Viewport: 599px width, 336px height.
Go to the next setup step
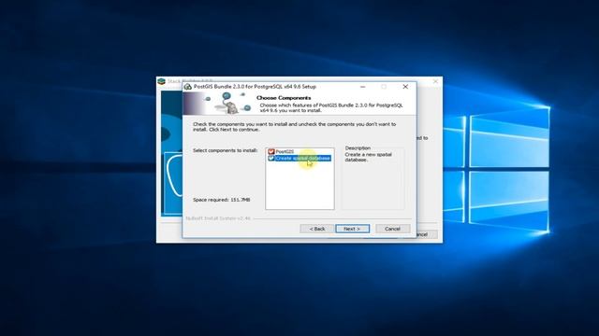click(x=352, y=229)
